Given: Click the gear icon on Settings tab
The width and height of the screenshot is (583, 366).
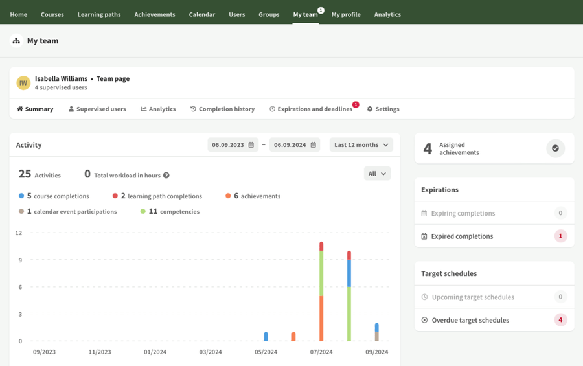Looking at the screenshot, I should 370,109.
